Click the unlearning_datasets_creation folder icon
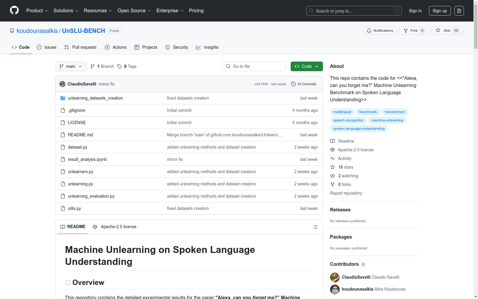Viewport: 478px width, 299px height. 63,98
